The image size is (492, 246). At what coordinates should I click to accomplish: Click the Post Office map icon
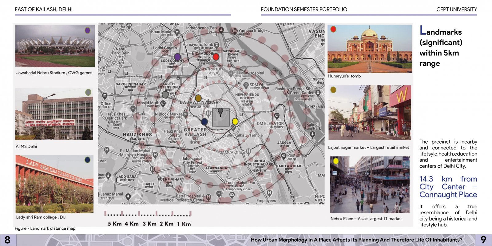284,156
